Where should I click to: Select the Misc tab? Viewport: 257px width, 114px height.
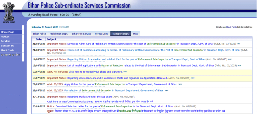(x=135, y=34)
